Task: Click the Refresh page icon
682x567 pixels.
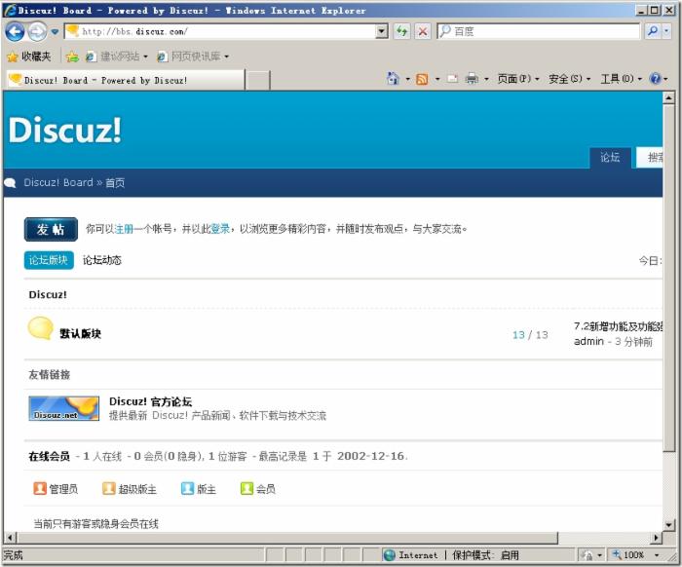Action: click(x=401, y=31)
